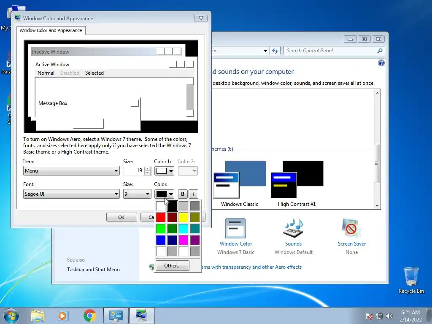Open the Screen Saver icon
The image size is (432, 324).
click(351, 228)
